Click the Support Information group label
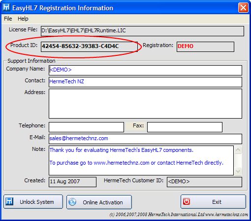Image resolution: width=251 pixels, height=221 pixels. pyautogui.click(x=31, y=61)
